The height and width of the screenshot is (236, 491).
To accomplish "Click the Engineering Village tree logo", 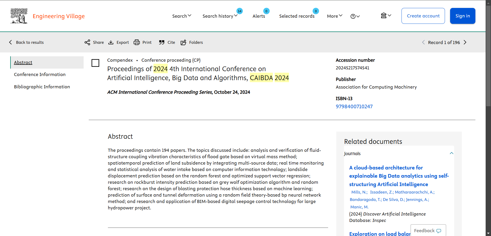I will coord(19,16).
